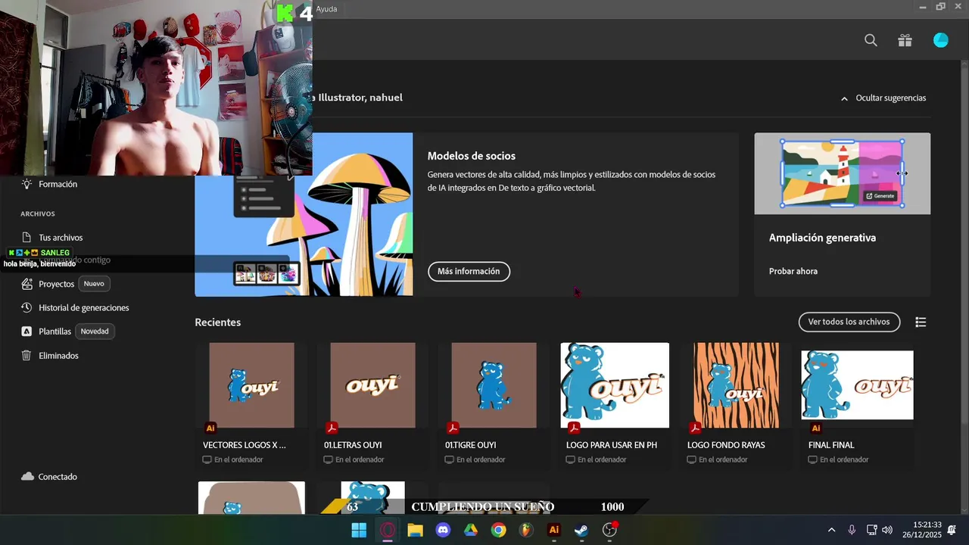The height and width of the screenshot is (545, 969).
Task: Click the Formación lightbulb icon
Action: (x=26, y=184)
